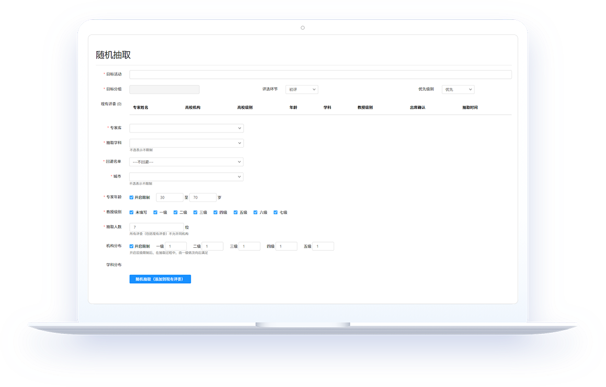Expand the 城市 dropdown
The width and height of the screenshot is (606, 387).
pyautogui.click(x=186, y=177)
